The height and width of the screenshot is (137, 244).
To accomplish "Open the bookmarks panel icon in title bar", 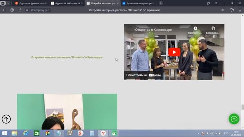I will [209, 3].
